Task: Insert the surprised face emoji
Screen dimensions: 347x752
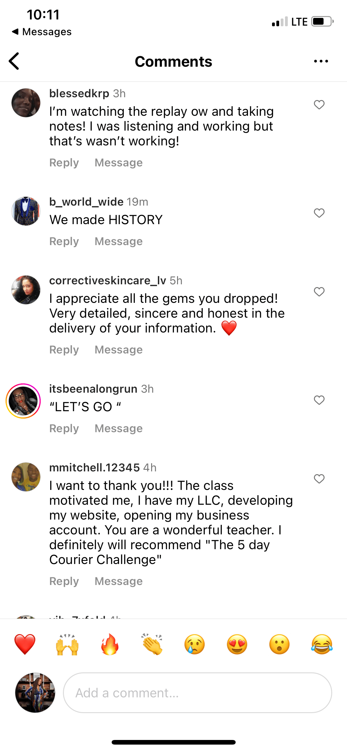Action: pos(279,644)
